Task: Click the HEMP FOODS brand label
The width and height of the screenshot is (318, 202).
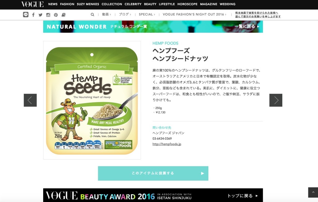Action: pos(165,43)
